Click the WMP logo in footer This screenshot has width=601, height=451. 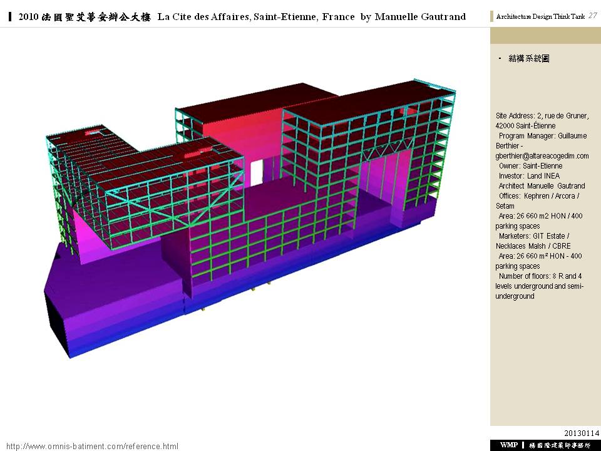tap(508, 445)
